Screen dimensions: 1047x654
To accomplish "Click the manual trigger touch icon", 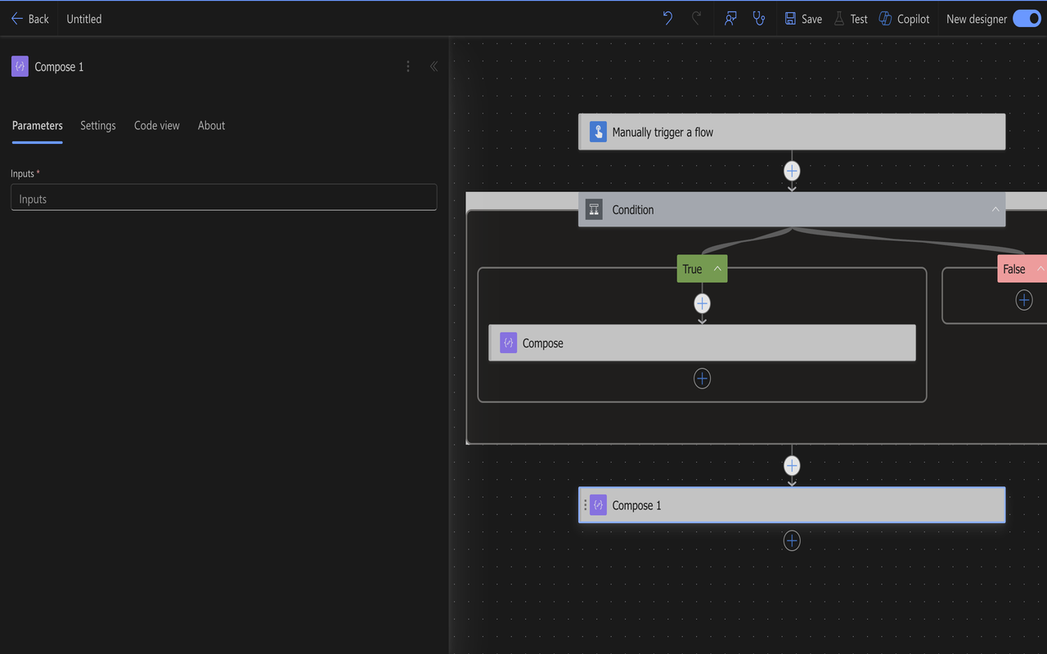I will tap(598, 132).
